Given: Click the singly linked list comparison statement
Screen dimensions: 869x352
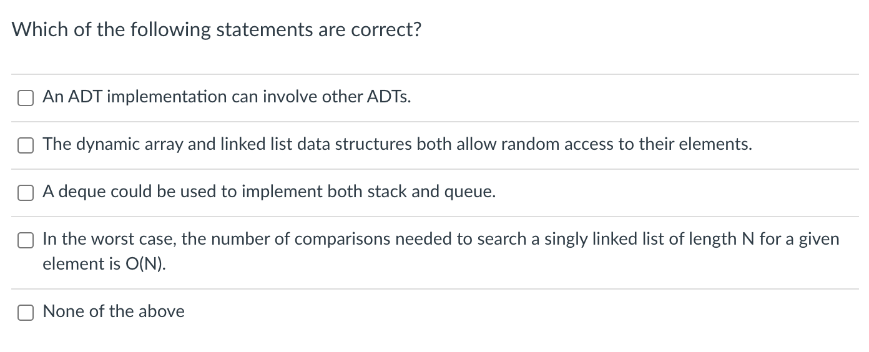Looking at the screenshot, I should click(x=441, y=240).
